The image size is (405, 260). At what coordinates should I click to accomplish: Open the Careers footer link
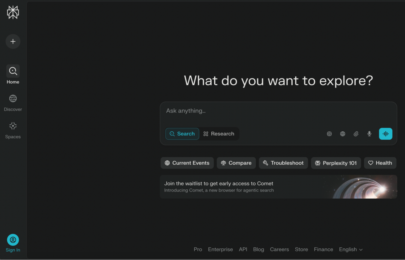279,249
